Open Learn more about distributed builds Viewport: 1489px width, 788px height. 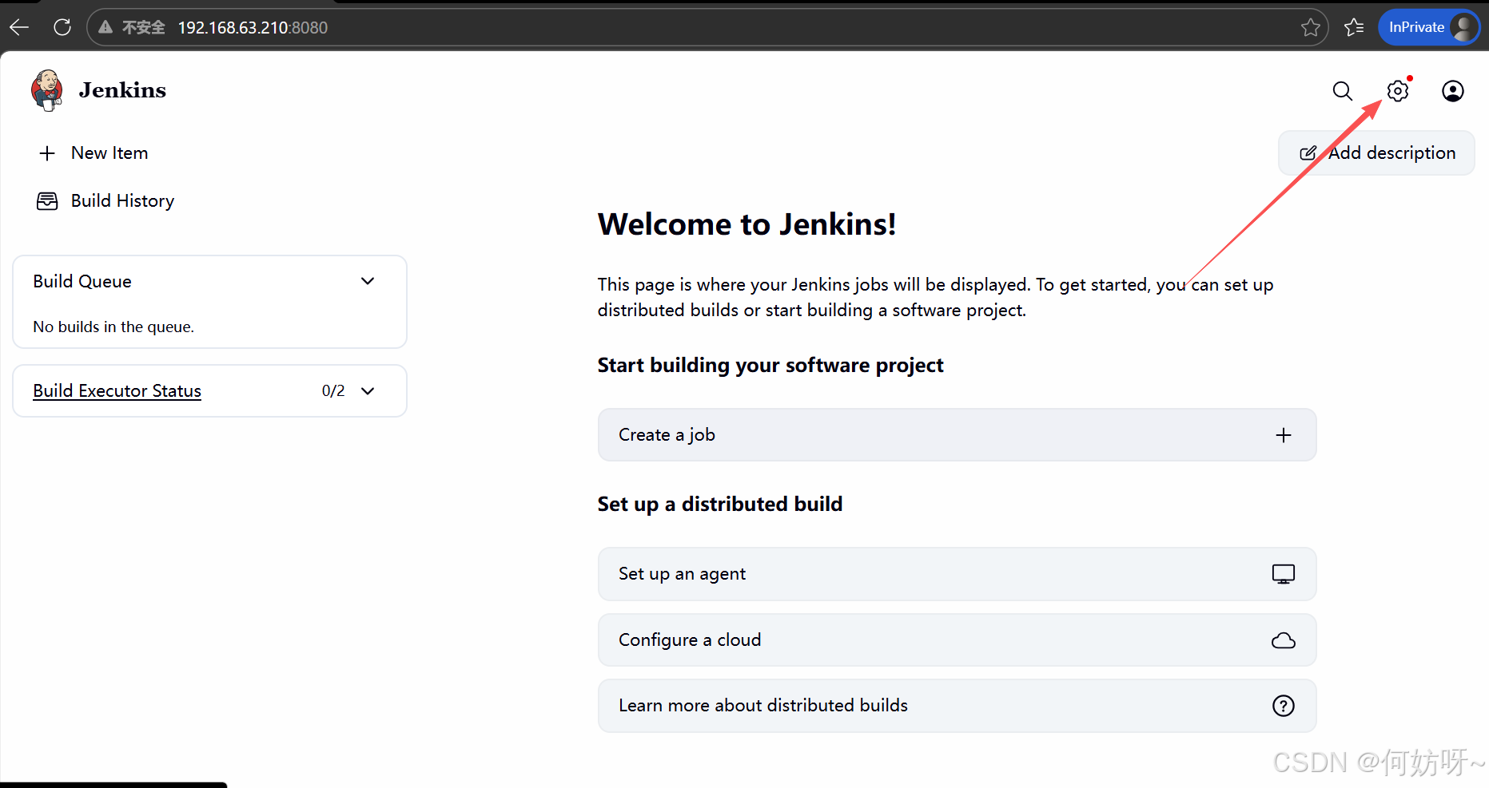[957, 706]
